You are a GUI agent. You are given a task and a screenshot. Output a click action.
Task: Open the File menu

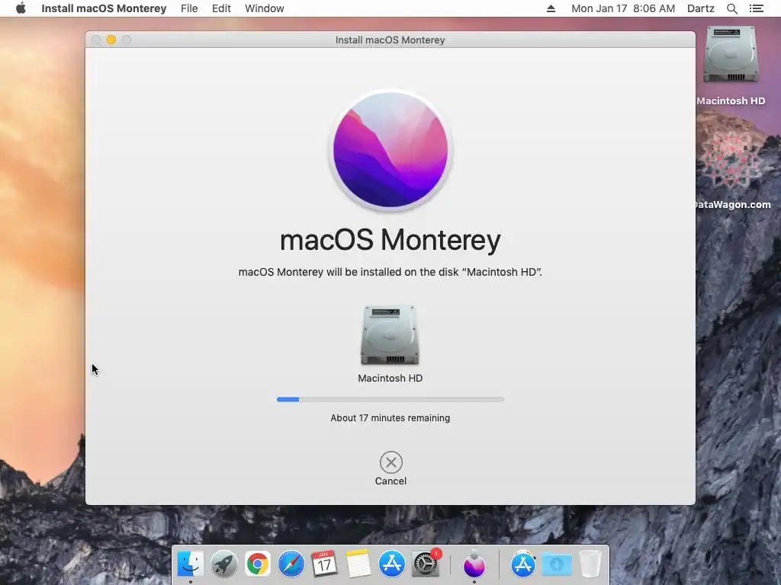[189, 8]
